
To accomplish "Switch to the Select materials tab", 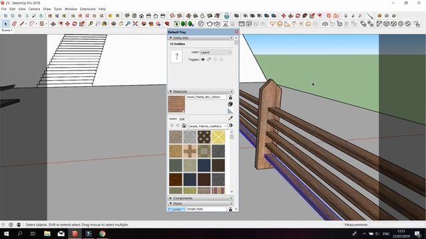I will pyautogui.click(x=173, y=119).
